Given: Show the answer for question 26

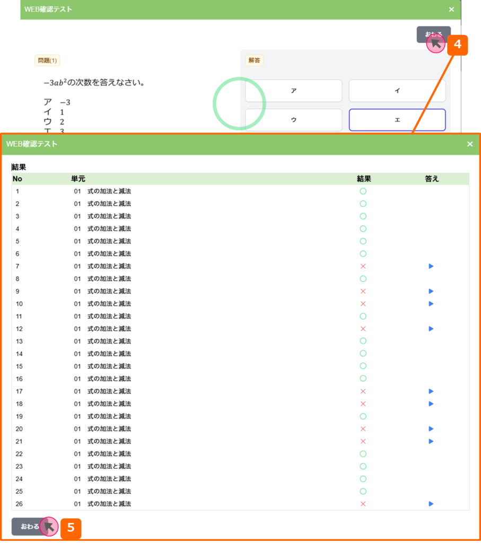Looking at the screenshot, I should tap(431, 504).
